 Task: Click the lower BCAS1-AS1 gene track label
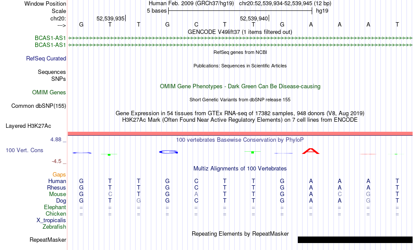pyautogui.click(x=50, y=45)
